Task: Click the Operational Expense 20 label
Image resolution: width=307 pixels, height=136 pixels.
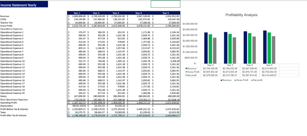Action: tap(12, 93)
